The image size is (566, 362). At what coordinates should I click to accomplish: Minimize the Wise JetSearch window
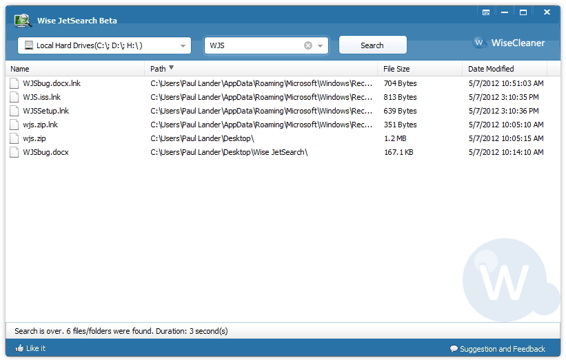[505, 12]
